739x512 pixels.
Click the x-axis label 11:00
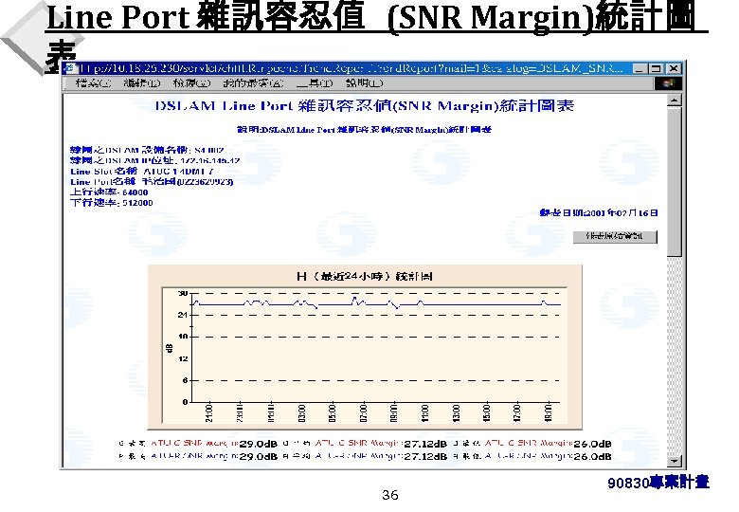(x=424, y=413)
